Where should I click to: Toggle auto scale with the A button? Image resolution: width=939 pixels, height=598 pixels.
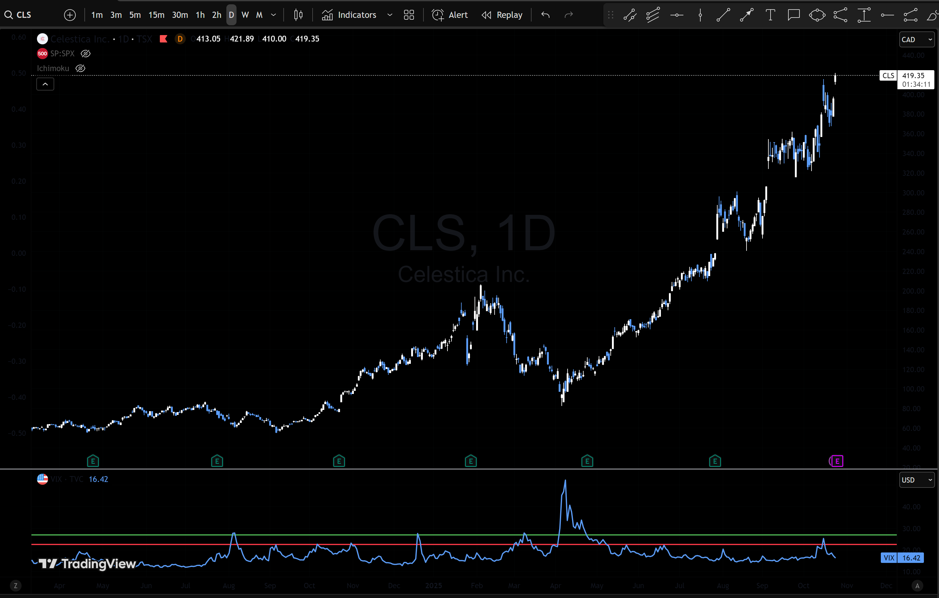(917, 585)
